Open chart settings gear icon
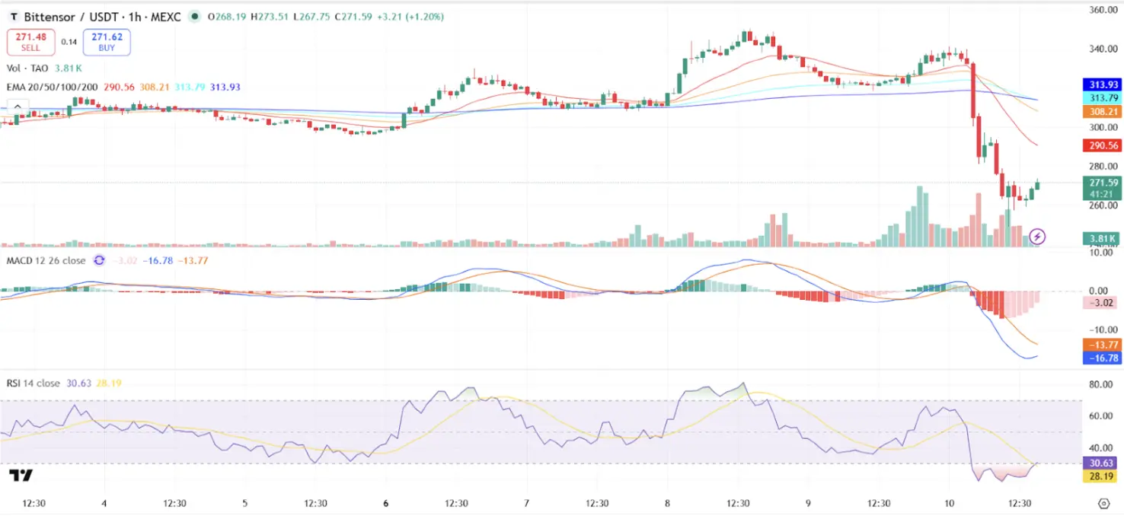This screenshot has height=522, width=1124. 1103,503
